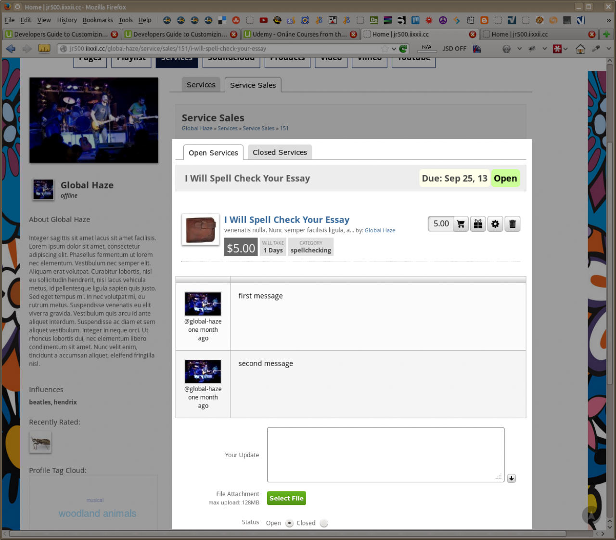The width and height of the screenshot is (616, 540).
Task: Select the Open status radio button
Action: (289, 523)
